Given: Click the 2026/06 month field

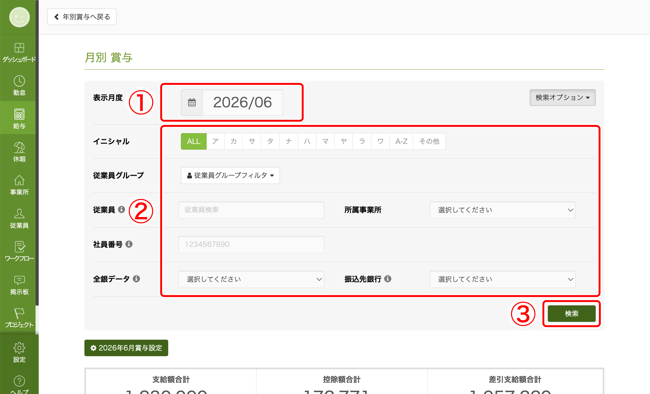Looking at the screenshot, I should pos(243,102).
